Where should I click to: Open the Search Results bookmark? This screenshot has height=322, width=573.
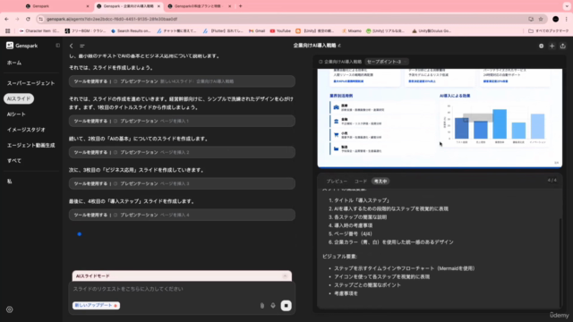[x=131, y=31]
